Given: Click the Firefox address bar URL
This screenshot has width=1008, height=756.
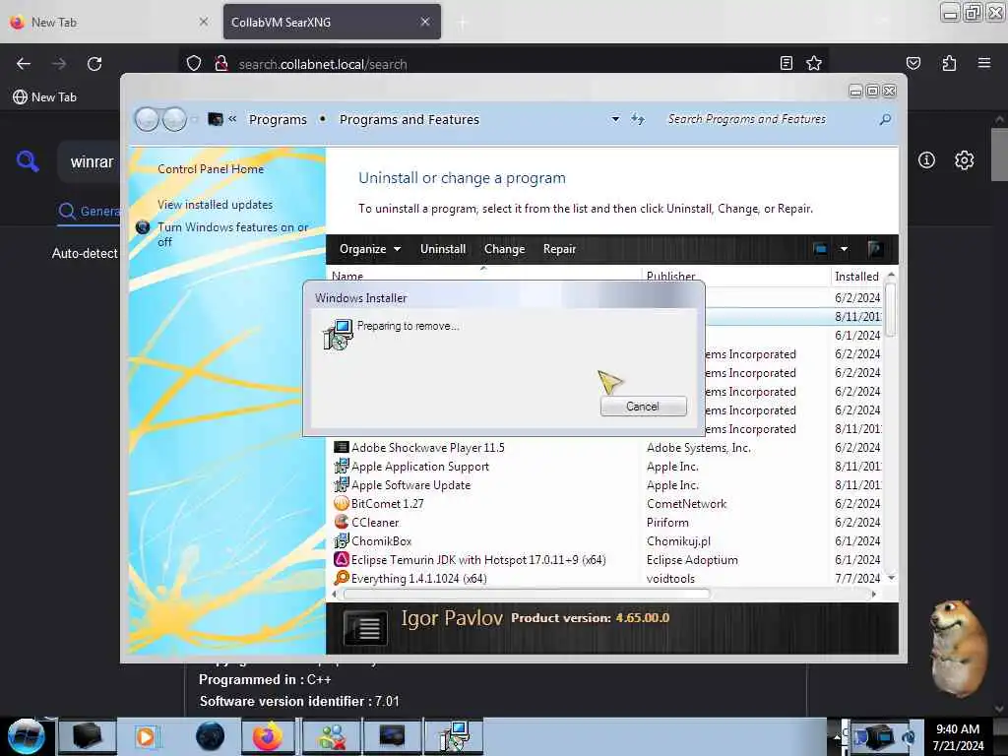Looking at the screenshot, I should click(322, 64).
